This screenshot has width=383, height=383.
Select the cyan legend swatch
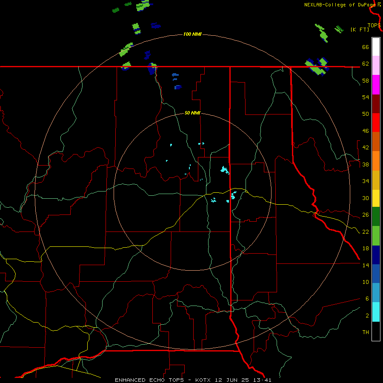[x=376, y=312]
